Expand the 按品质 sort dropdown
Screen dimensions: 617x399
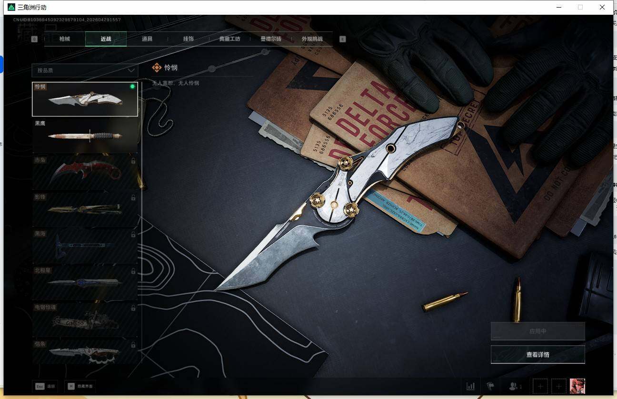[x=85, y=70]
